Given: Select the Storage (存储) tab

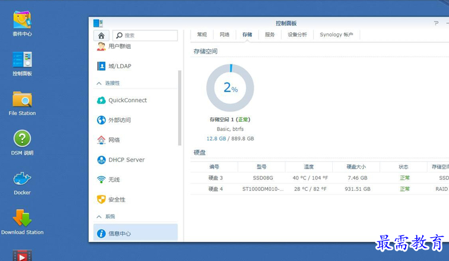Looking at the screenshot, I should point(247,34).
